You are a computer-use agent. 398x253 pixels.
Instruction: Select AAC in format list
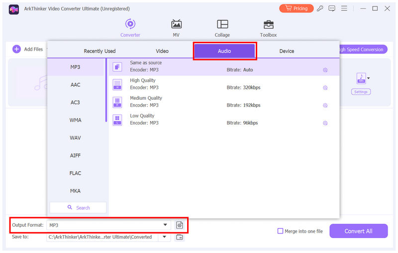pos(76,85)
